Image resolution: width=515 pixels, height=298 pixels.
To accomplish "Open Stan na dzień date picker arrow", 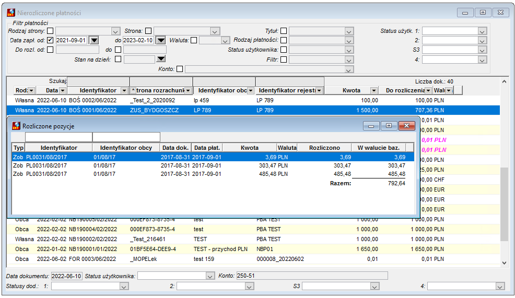I will (161, 59).
